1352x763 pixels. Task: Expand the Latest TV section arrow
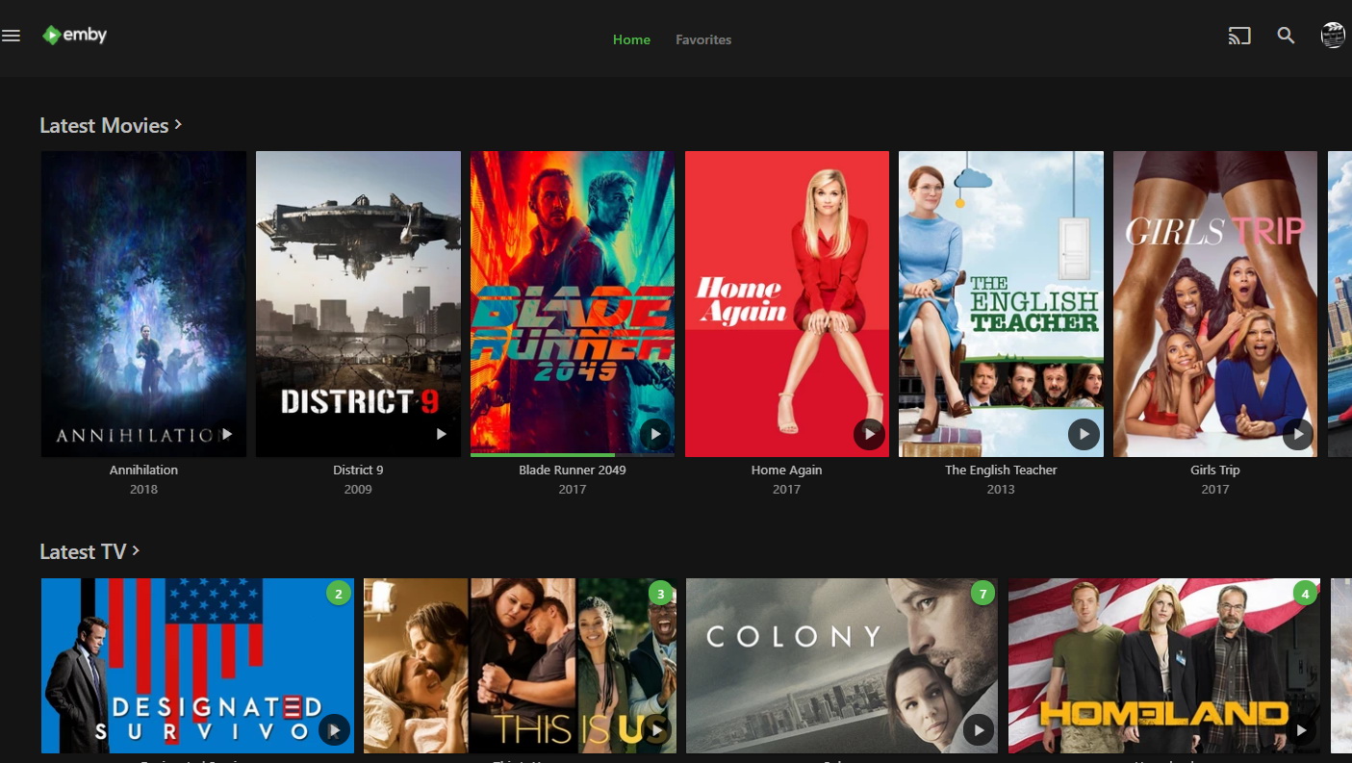(x=136, y=550)
